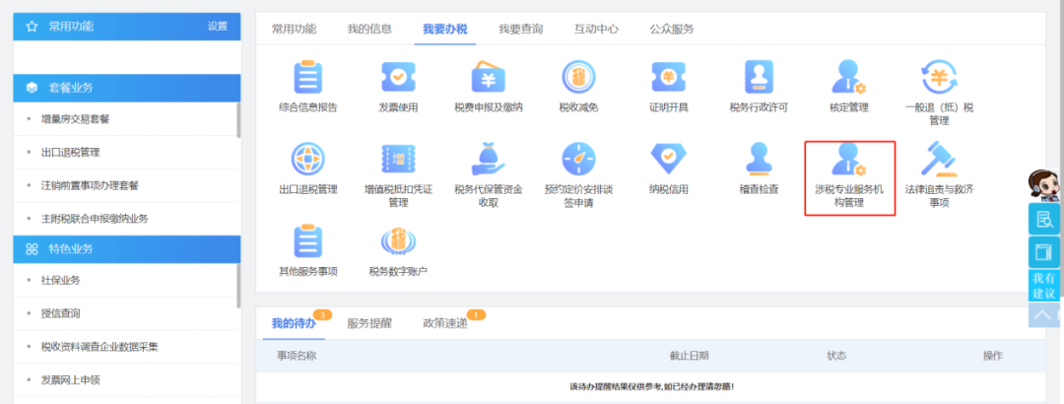This screenshot has height=404, width=1064.
Task: Click the 政策速递 badge showing 1
Action: click(x=477, y=314)
